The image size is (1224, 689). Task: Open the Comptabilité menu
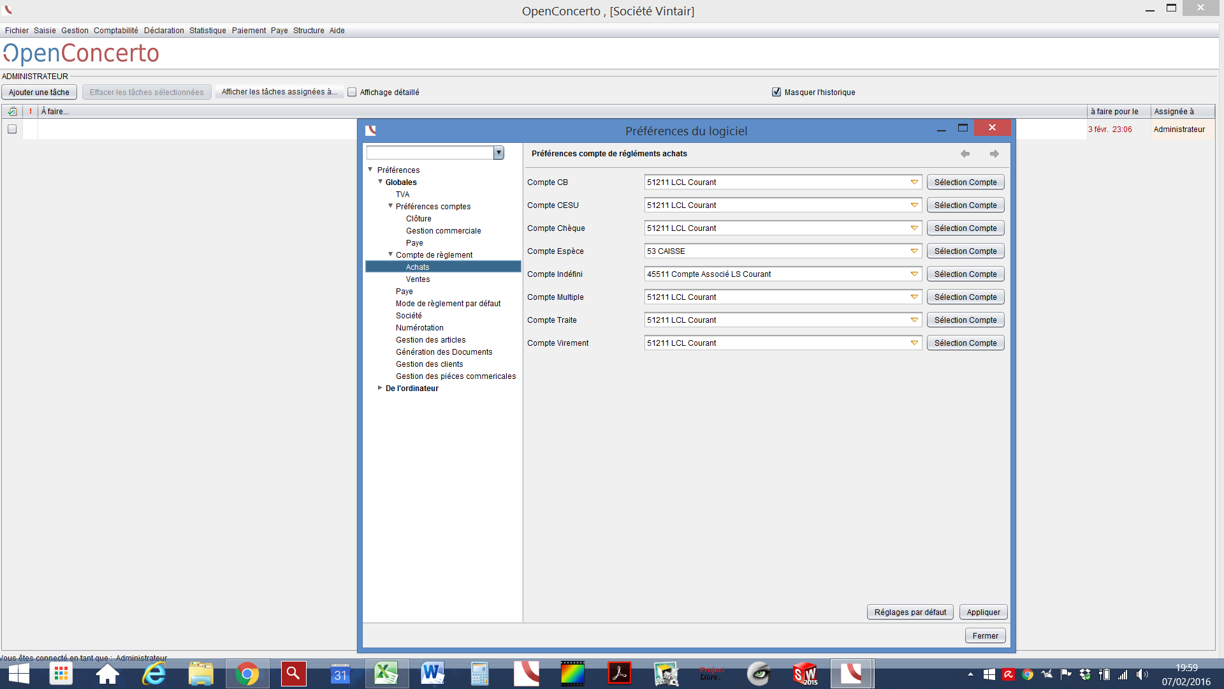coord(115,31)
